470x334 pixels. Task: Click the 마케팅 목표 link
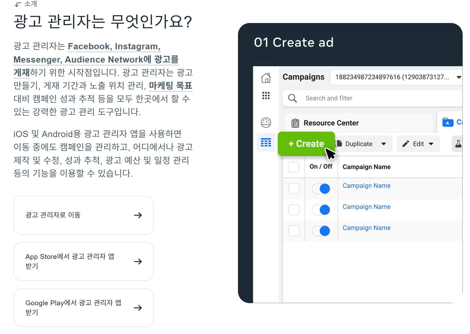point(170,86)
